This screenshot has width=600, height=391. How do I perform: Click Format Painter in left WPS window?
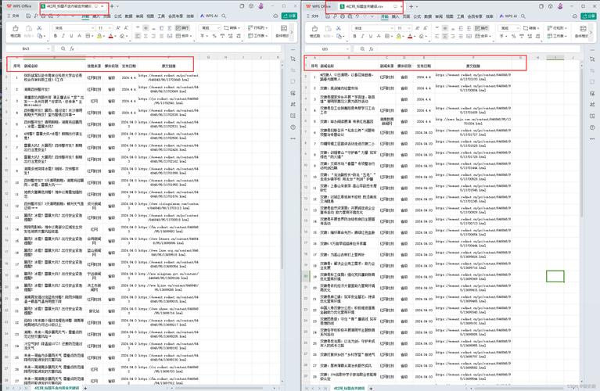(x=16, y=31)
